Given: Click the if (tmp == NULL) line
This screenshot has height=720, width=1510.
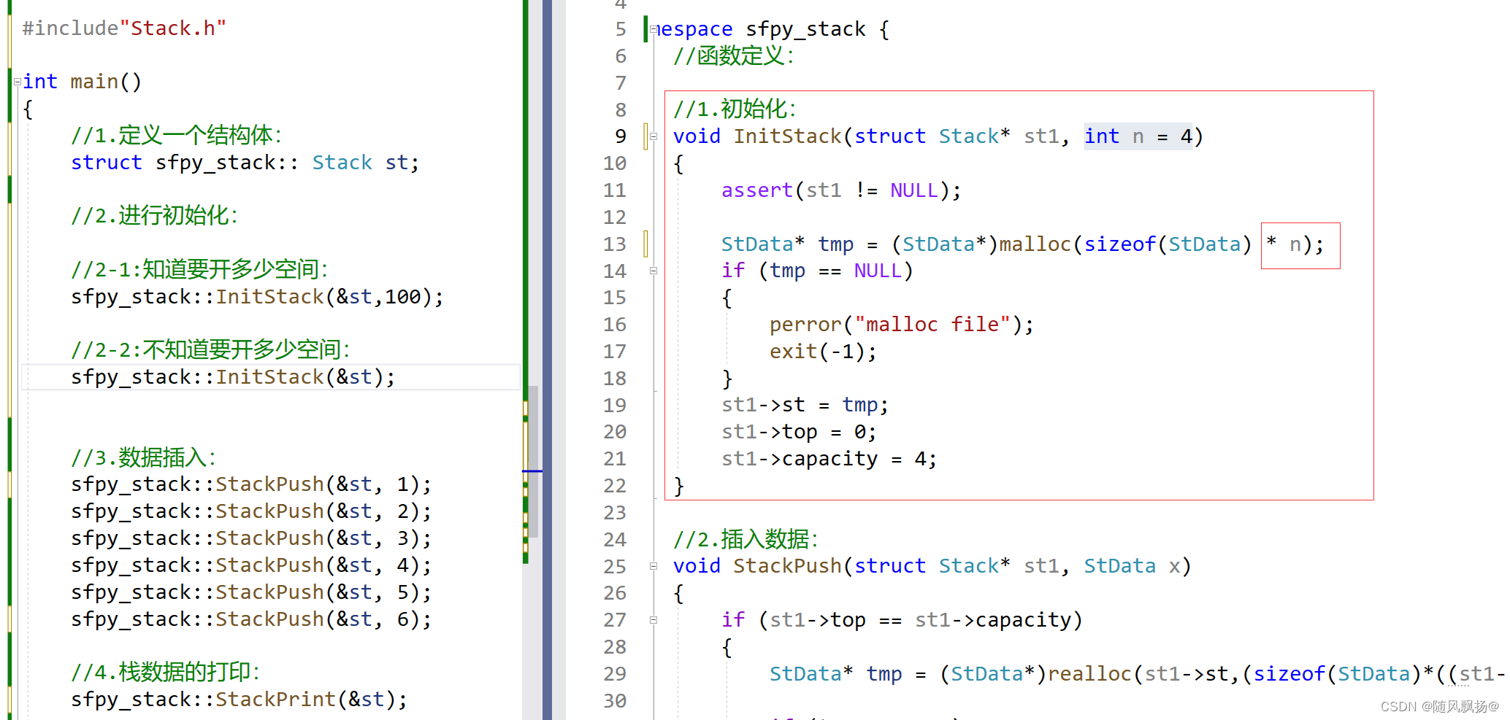Looking at the screenshot, I should pos(818,271).
